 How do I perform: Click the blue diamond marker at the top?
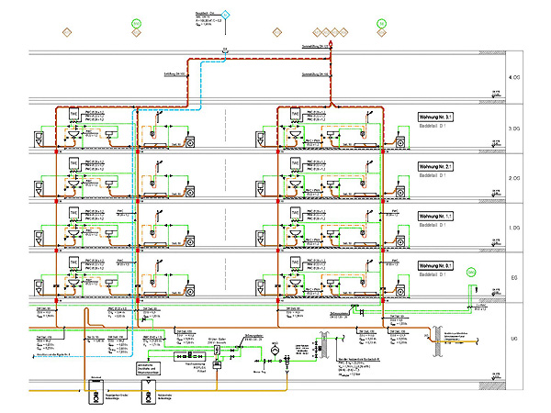click(225, 15)
